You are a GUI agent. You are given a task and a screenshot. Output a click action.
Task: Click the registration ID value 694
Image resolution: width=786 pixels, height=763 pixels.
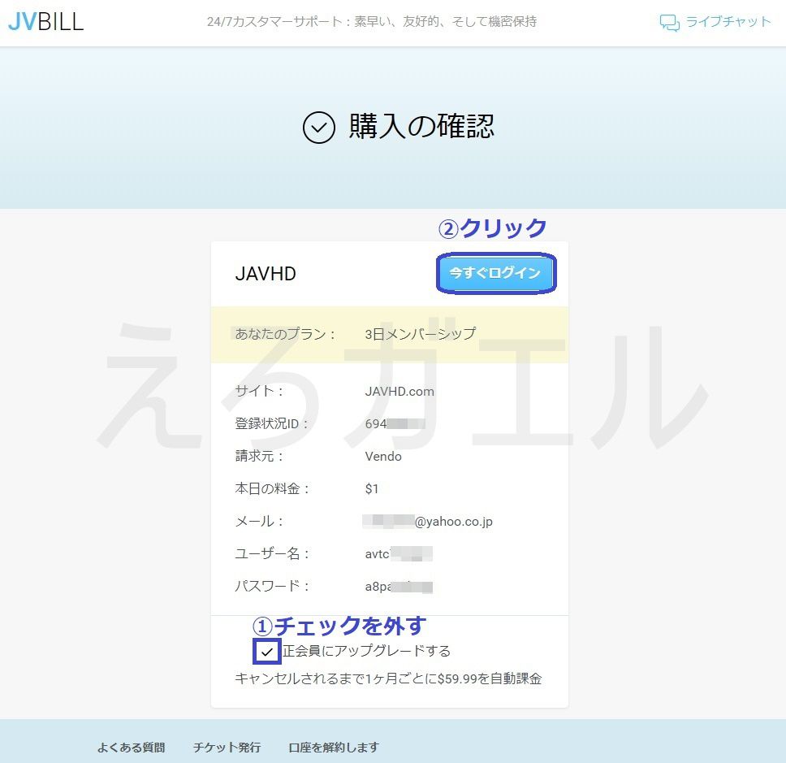pos(395,424)
